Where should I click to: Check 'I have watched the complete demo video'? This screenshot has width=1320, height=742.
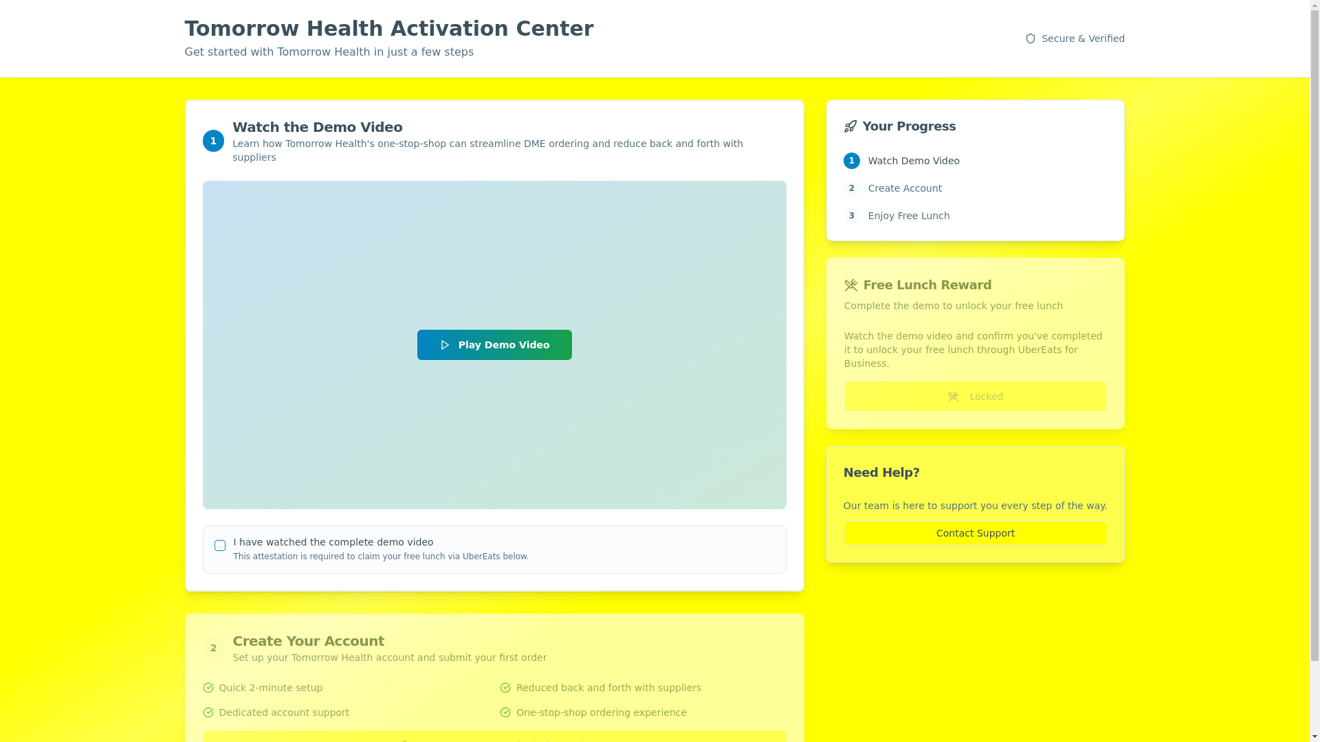pyautogui.click(x=220, y=546)
